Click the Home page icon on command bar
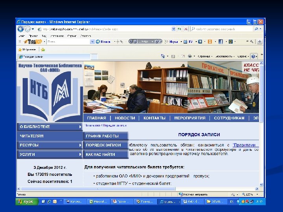This screenshot has height=212, width=283. 163,56
